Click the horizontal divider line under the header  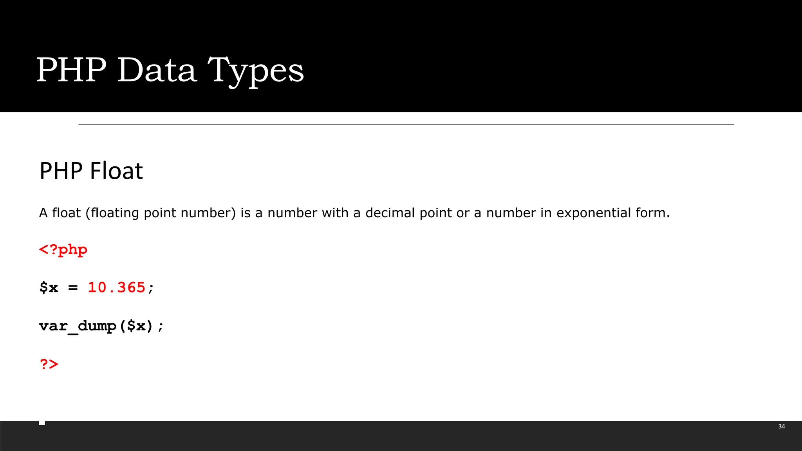coord(406,124)
